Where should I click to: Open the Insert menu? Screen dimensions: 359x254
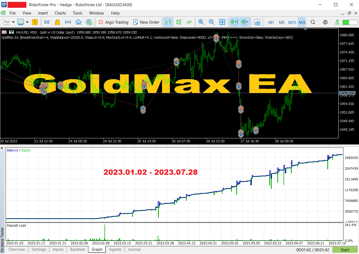click(x=43, y=13)
